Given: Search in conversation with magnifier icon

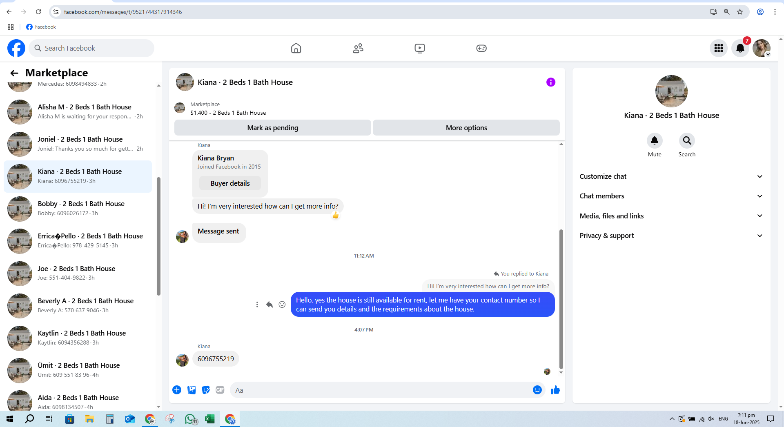Looking at the screenshot, I should [687, 141].
